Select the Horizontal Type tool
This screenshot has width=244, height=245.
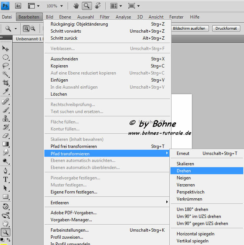tap(6, 179)
